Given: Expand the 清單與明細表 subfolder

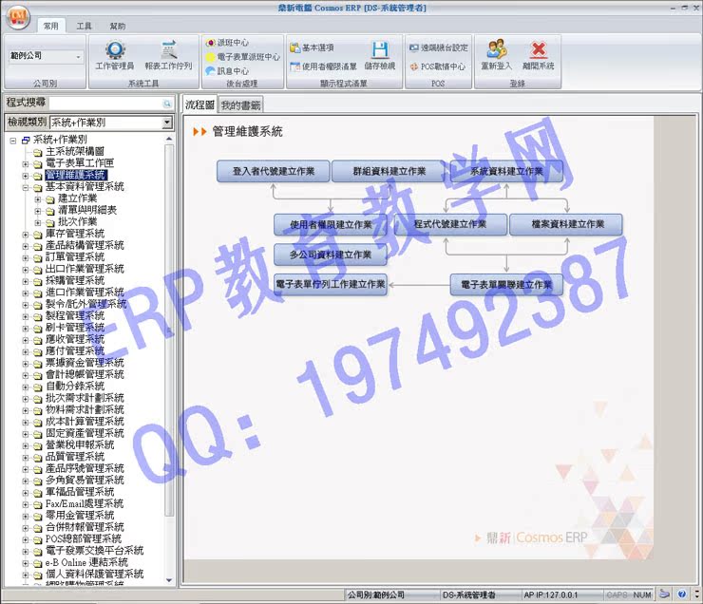Looking at the screenshot, I should click(x=38, y=211).
